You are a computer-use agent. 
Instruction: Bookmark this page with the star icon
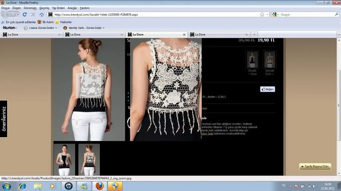point(262,15)
